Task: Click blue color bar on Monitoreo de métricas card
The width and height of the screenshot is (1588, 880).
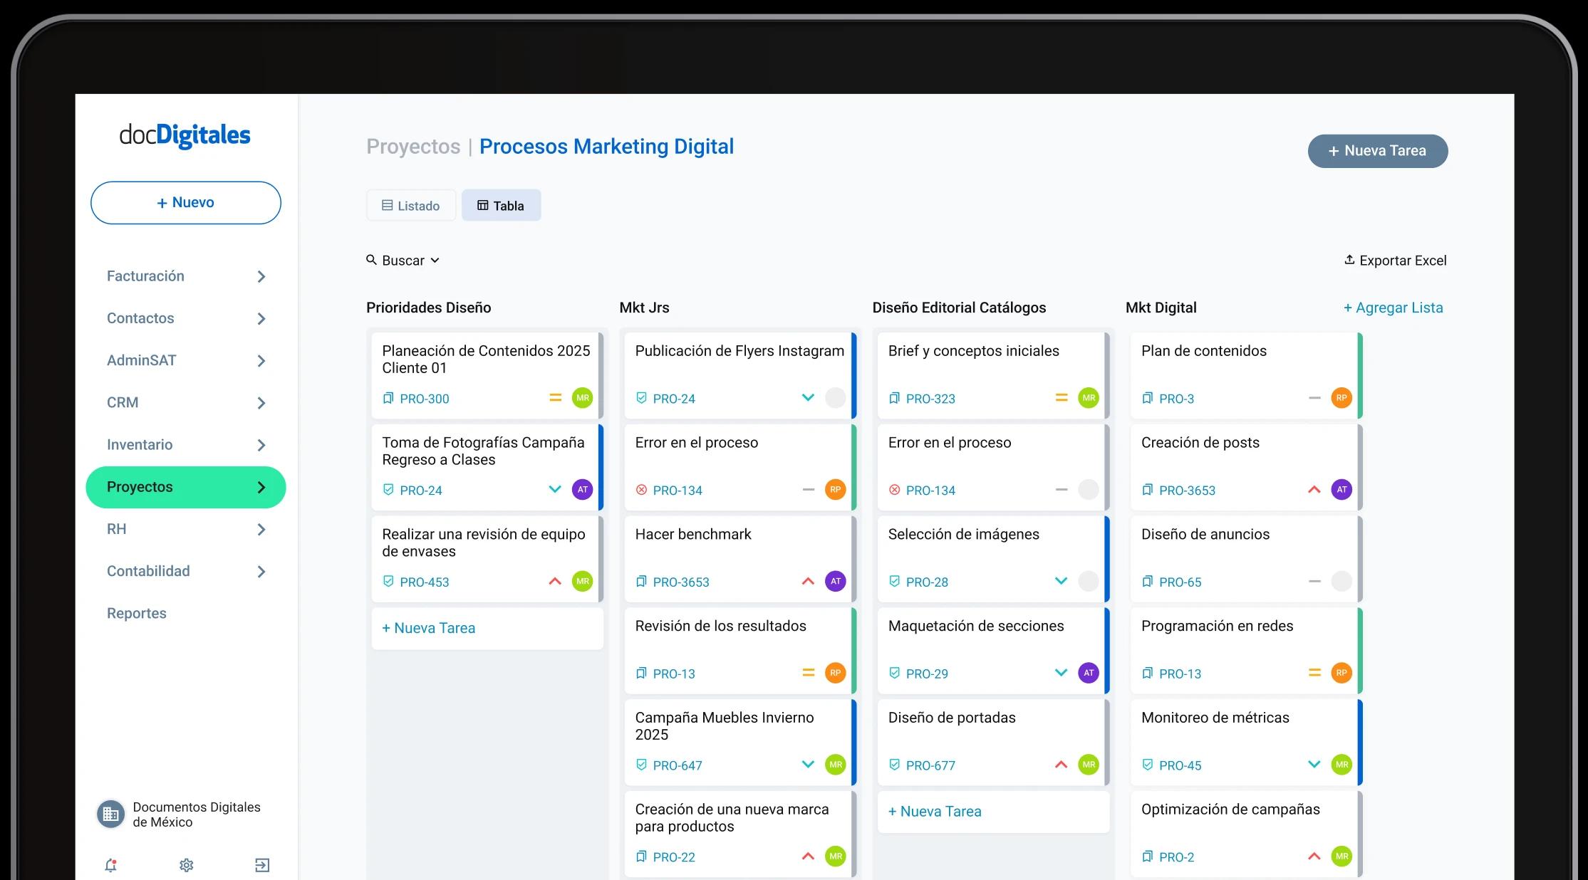Action: (x=1360, y=742)
